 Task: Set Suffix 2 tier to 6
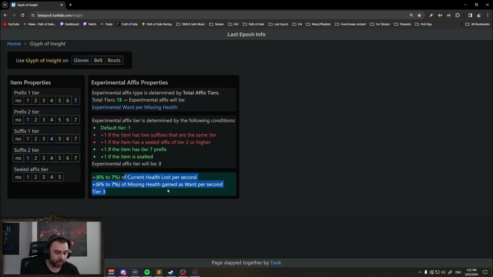[x=67, y=158]
